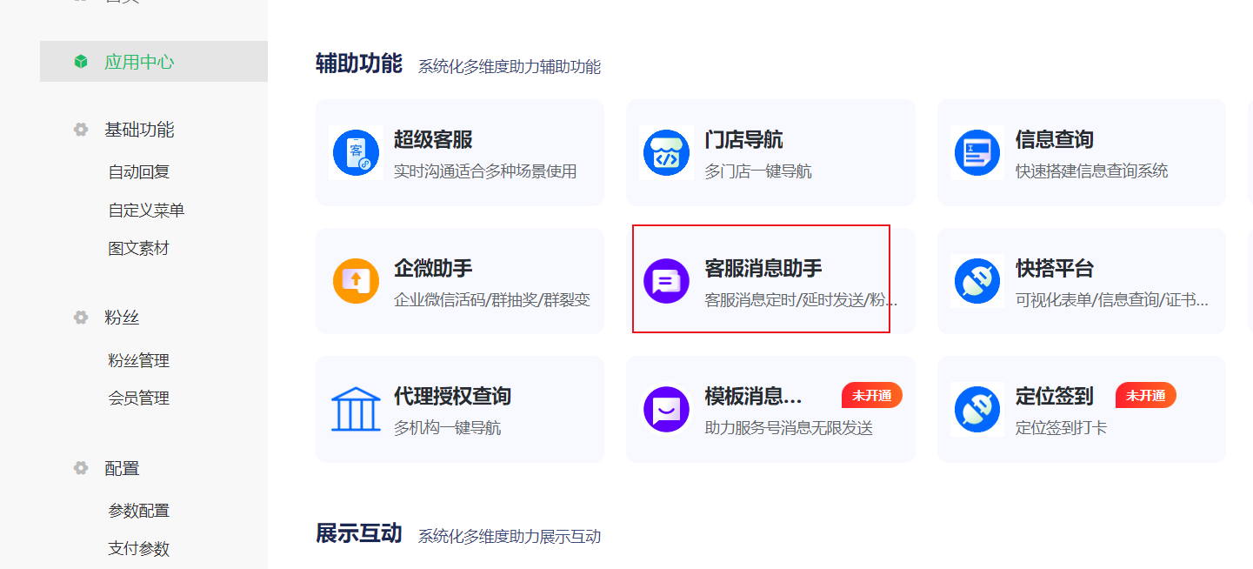The width and height of the screenshot is (1253, 569).
Task: Expand the 配置 sidebar group
Action: (x=122, y=468)
